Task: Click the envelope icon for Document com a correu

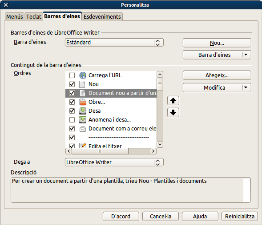Action: (x=83, y=129)
